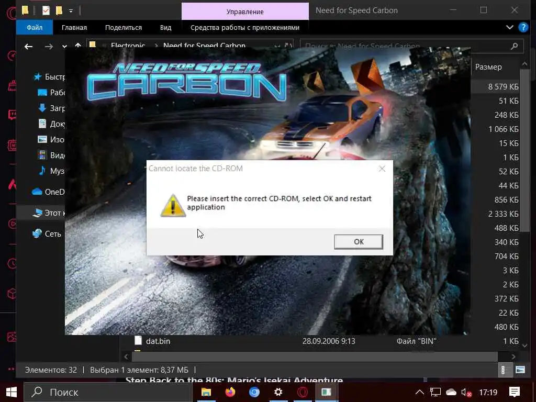Click the 2 333 КБ size cell
Image resolution: width=536 pixels, height=402 pixels.
(x=503, y=214)
